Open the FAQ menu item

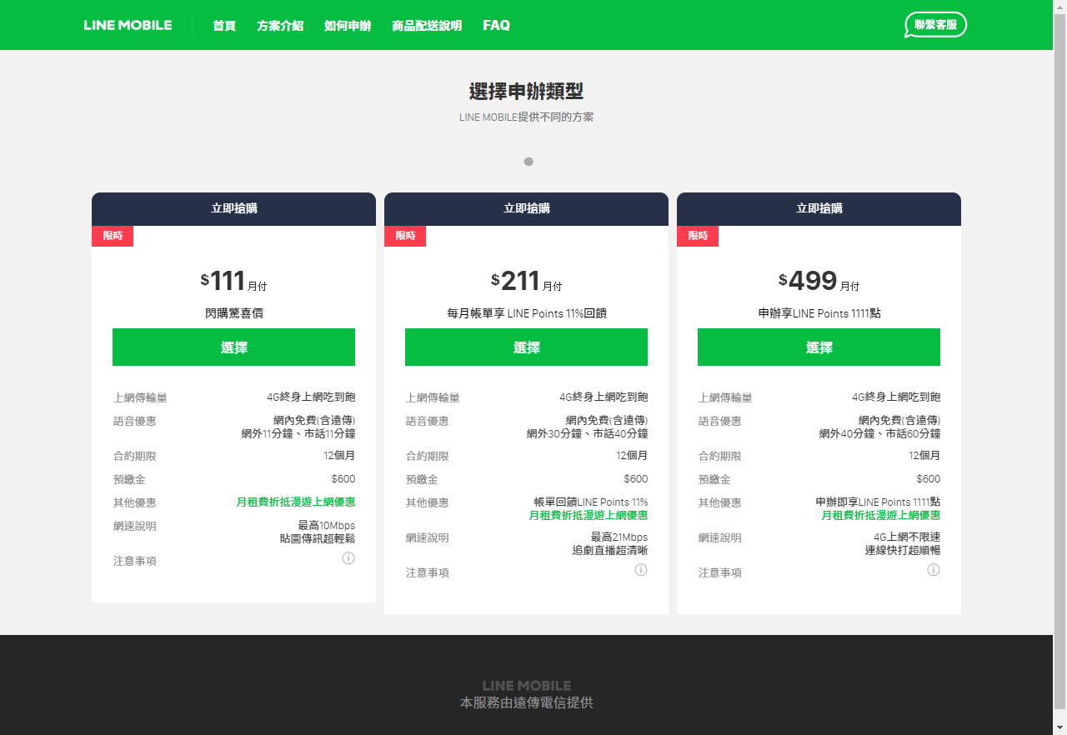click(496, 25)
